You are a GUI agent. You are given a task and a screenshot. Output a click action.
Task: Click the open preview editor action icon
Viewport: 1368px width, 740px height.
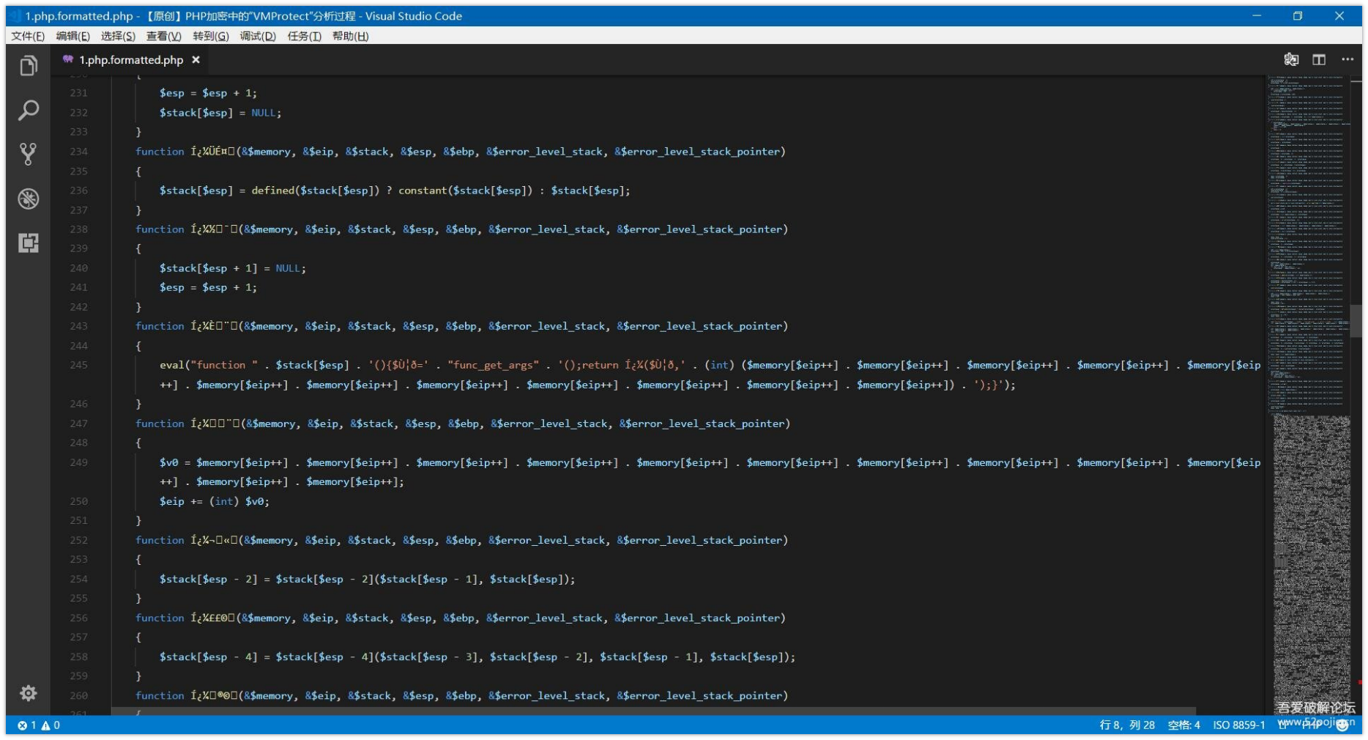[1291, 59]
